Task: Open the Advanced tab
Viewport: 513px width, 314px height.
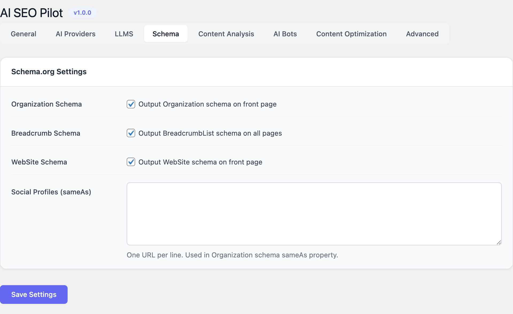Action: [x=422, y=34]
